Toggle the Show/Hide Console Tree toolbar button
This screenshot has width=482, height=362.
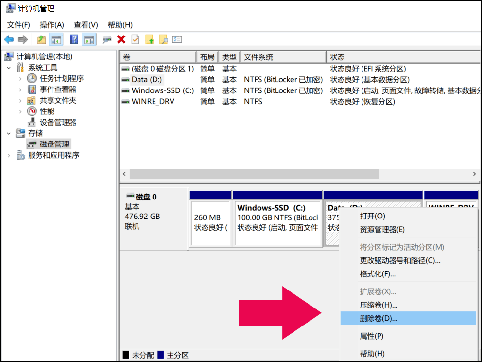pyautogui.click(x=56, y=40)
